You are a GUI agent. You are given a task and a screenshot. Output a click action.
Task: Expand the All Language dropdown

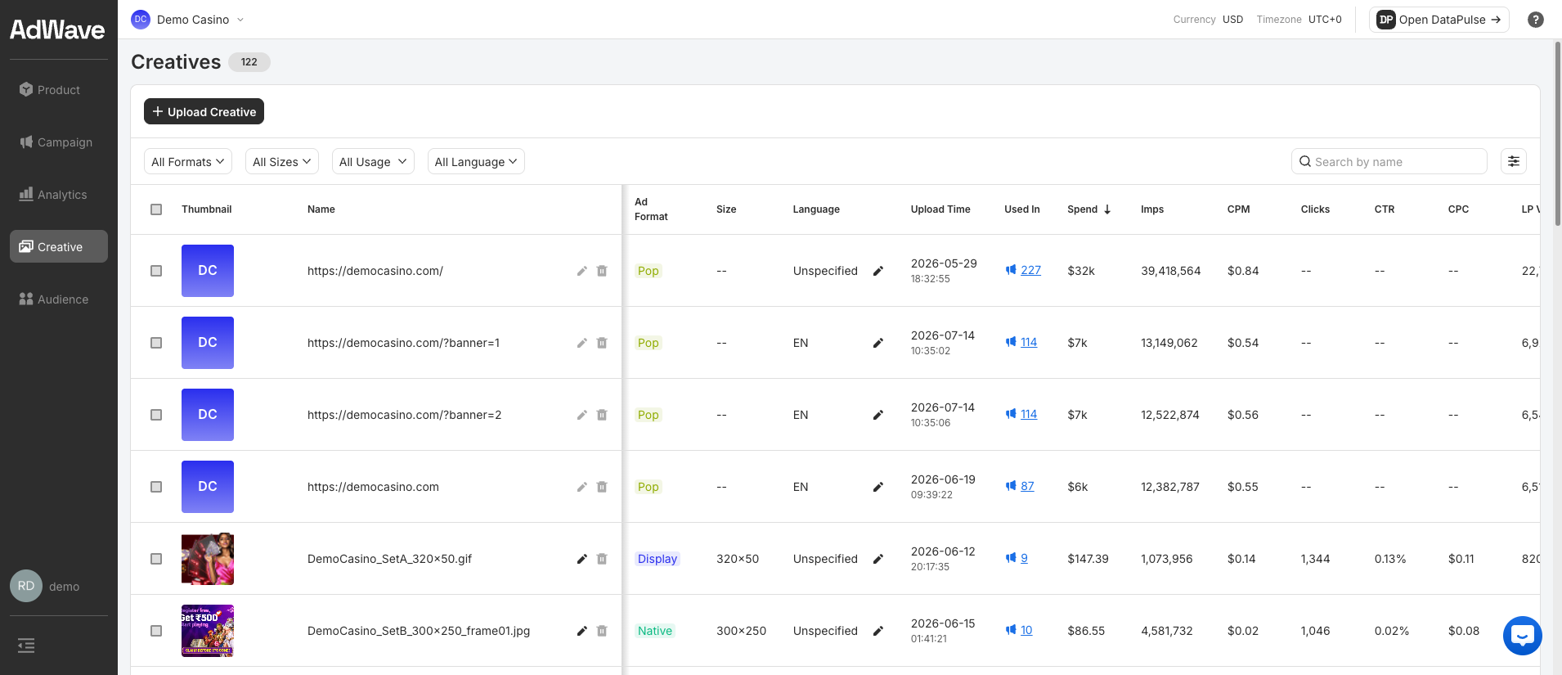(476, 161)
